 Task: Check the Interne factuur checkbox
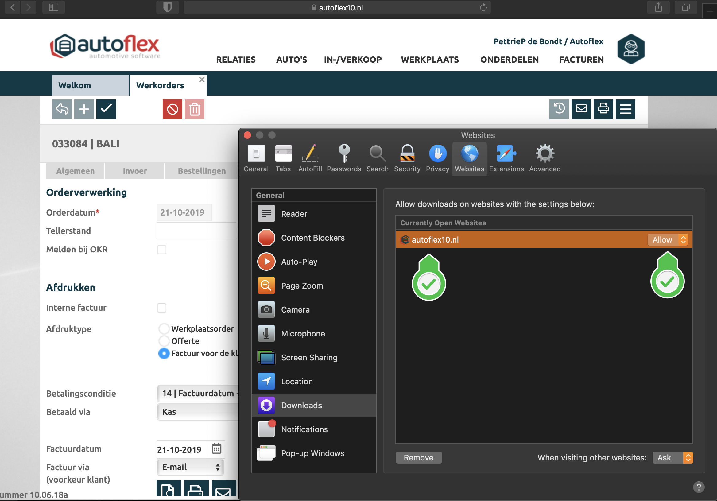(x=161, y=308)
